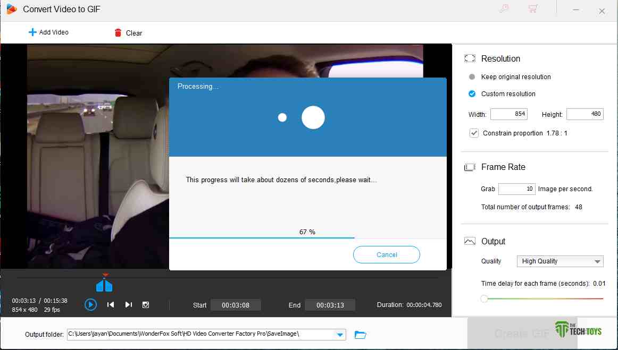Click the Add Video icon
Screen dimensions: 618x350
pyautogui.click(x=32, y=32)
